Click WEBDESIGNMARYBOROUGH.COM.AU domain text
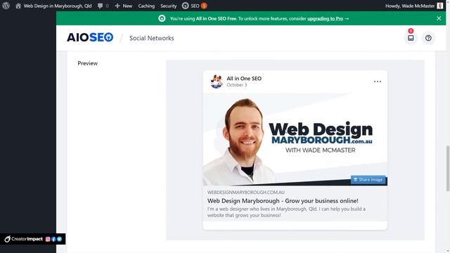450x253 pixels. coord(246,192)
